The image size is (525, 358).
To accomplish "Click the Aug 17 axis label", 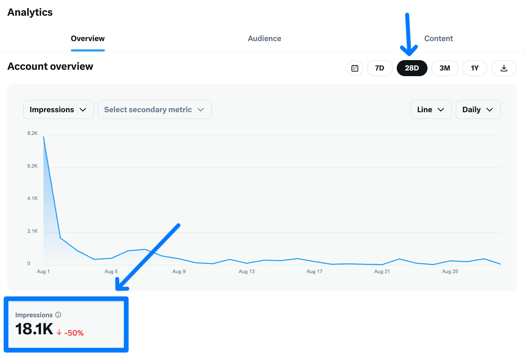I will coord(315,272).
